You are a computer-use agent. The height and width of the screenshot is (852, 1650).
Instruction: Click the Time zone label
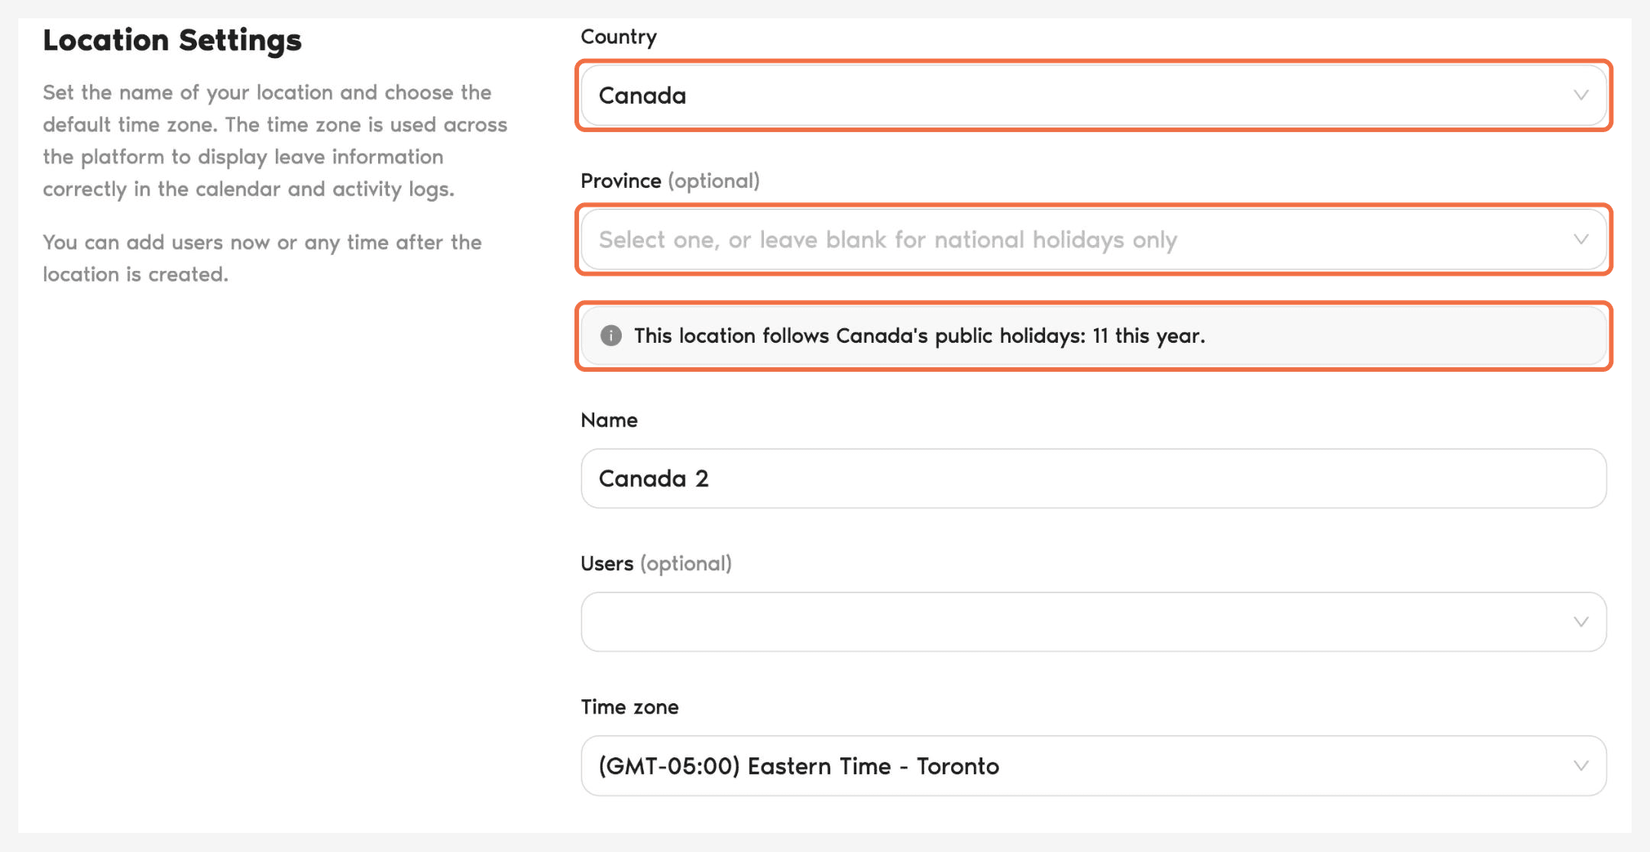point(629,707)
